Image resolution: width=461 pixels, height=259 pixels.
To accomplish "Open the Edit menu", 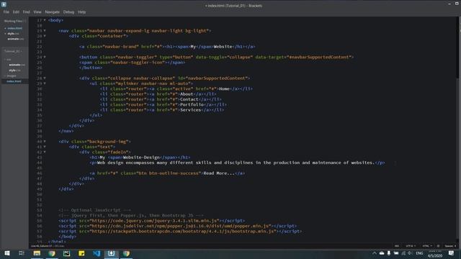I will (16, 12).
